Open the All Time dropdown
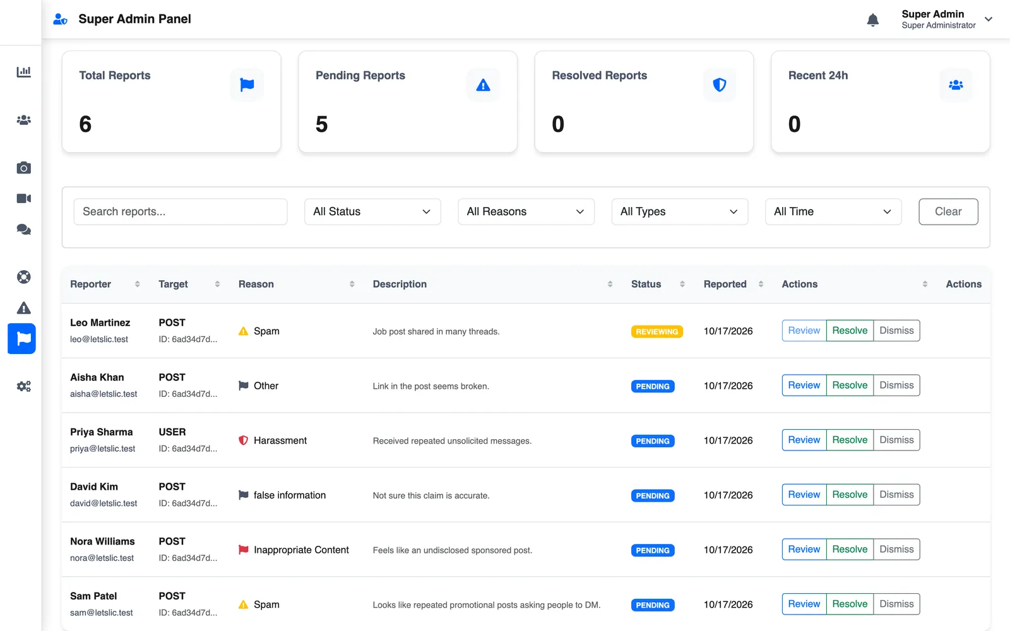This screenshot has height=631, width=1010. [x=833, y=212]
